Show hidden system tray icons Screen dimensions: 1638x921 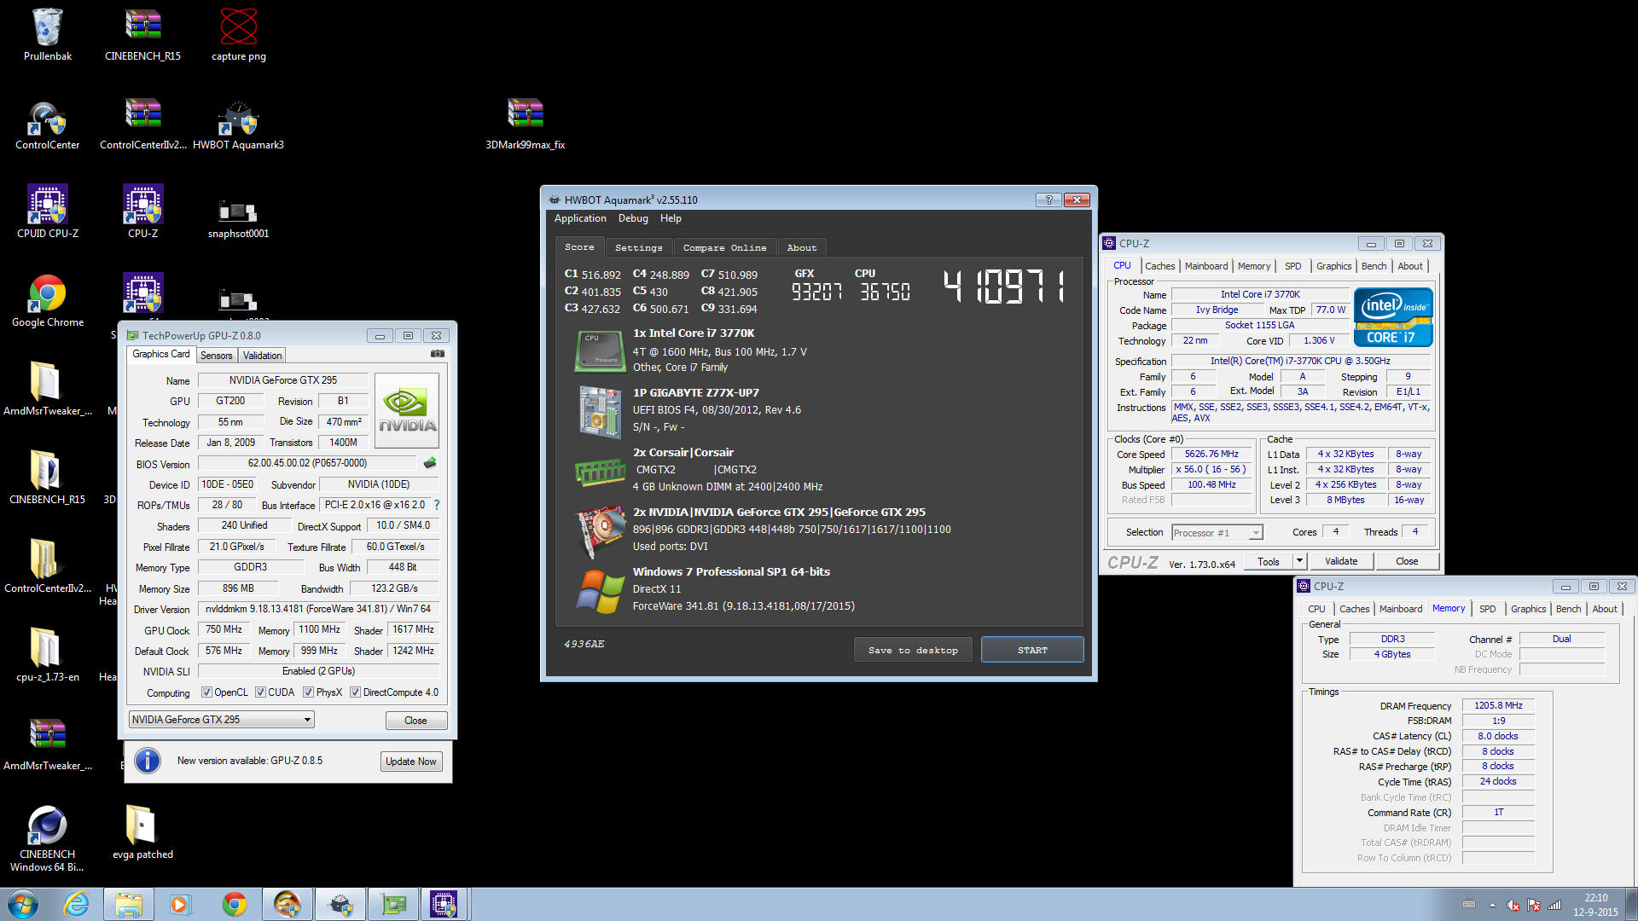click(1492, 906)
